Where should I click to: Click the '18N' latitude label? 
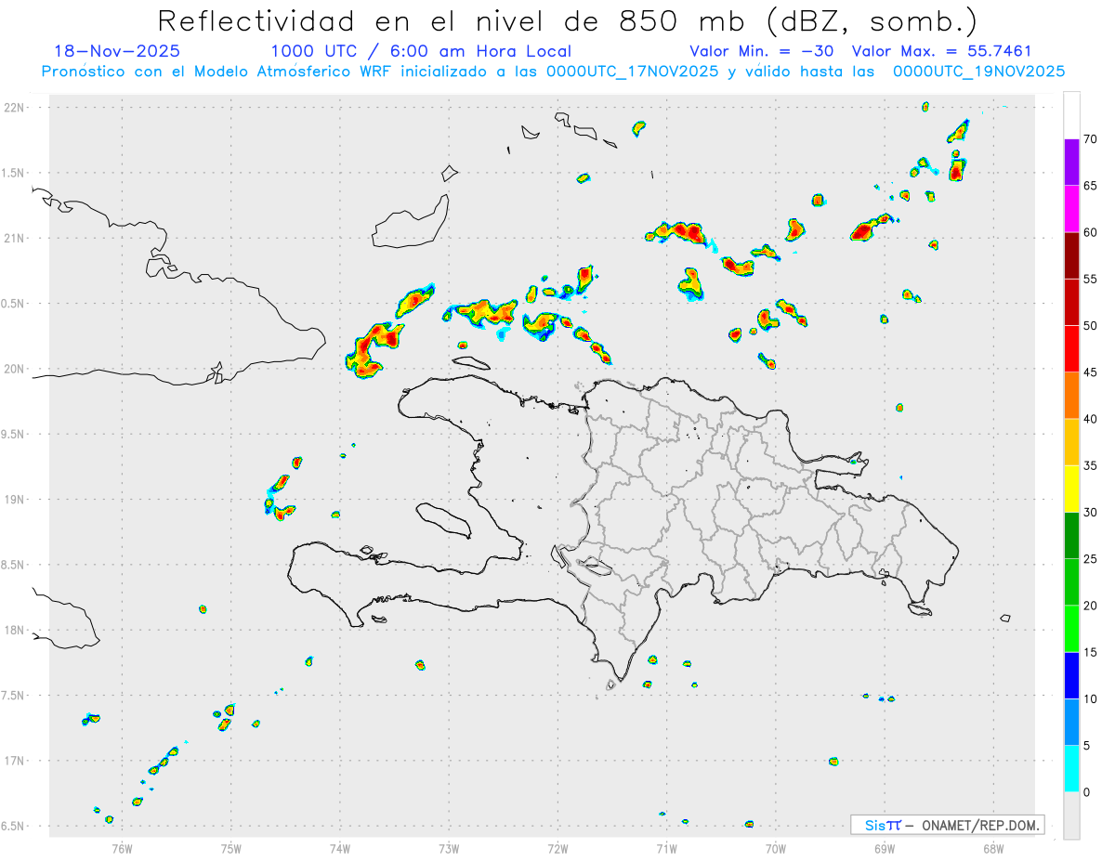tap(15, 630)
